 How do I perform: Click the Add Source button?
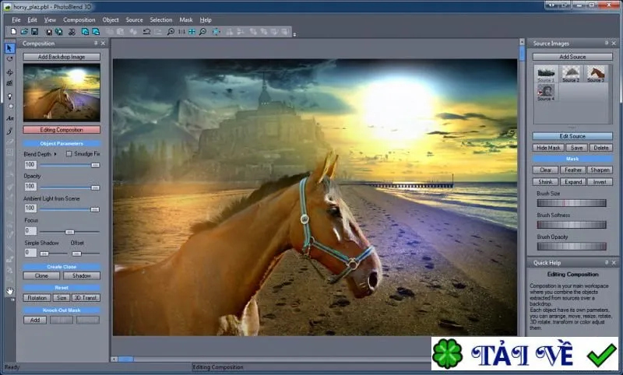pos(572,57)
